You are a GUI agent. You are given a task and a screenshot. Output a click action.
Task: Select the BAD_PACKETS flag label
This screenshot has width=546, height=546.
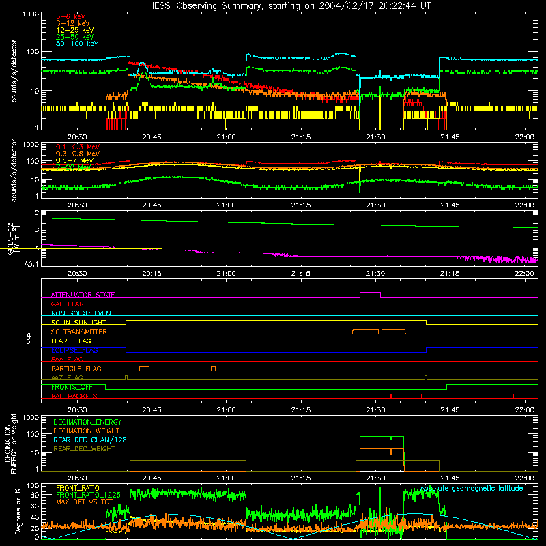[74, 396]
